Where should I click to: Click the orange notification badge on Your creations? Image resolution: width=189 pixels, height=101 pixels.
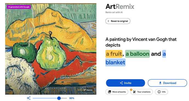coord(131,90)
